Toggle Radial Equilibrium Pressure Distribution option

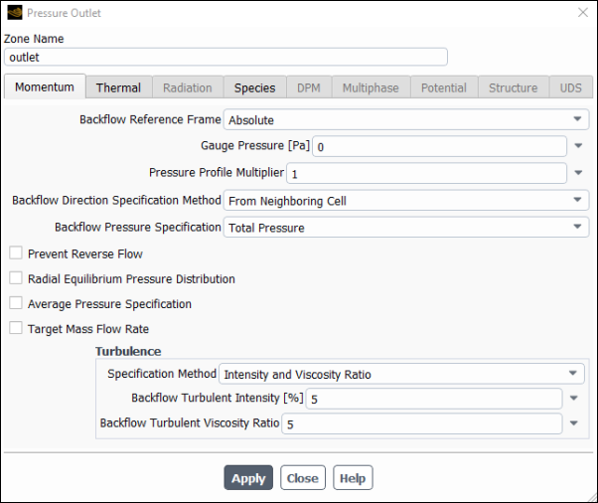point(15,278)
